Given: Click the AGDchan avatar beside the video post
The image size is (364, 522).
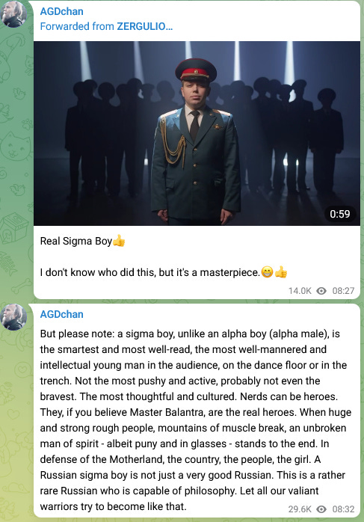Looking at the screenshot, I should 13,14.
